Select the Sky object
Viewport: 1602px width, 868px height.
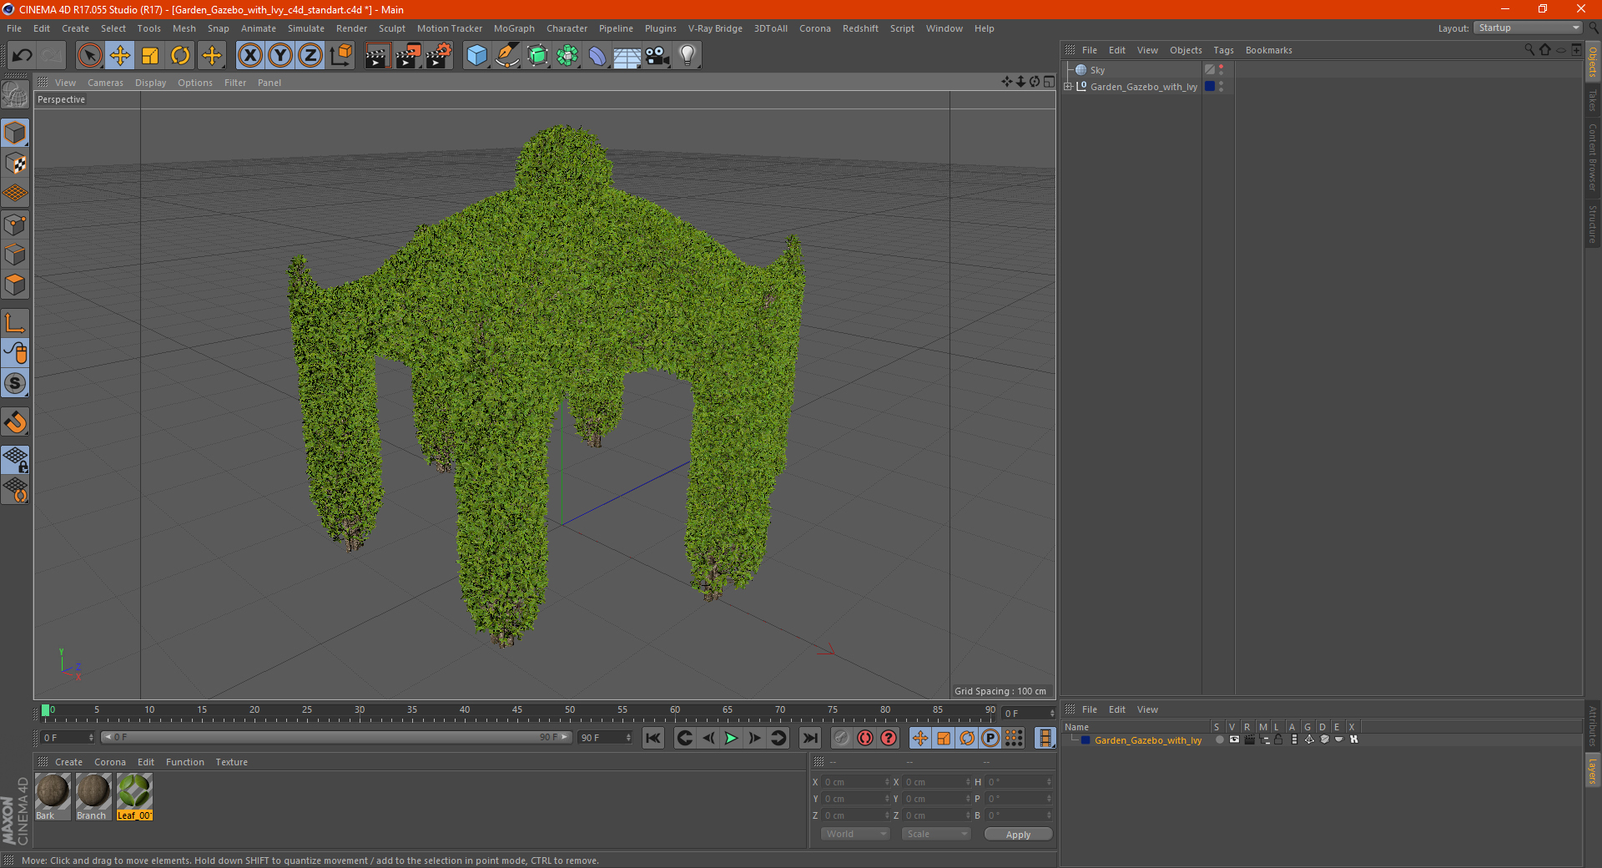coord(1097,70)
